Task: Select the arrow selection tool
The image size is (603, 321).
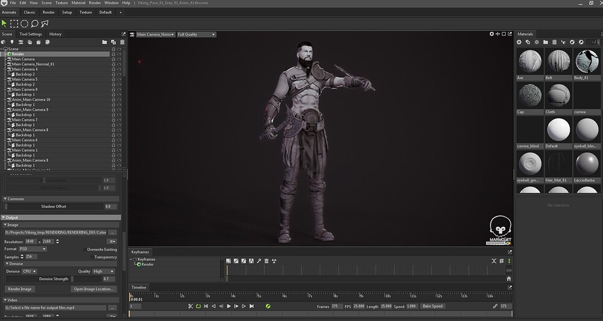Action: 4,23
